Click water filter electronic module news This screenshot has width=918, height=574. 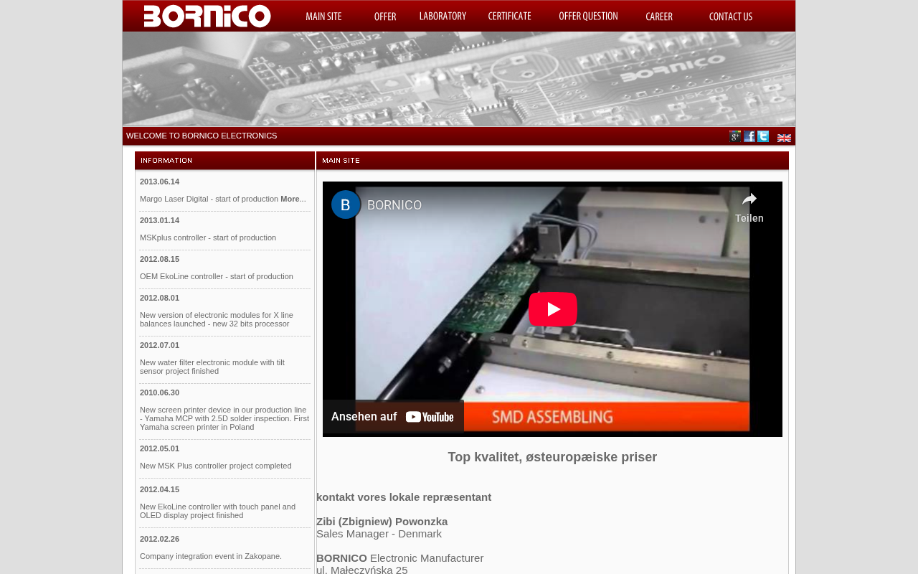(212, 367)
